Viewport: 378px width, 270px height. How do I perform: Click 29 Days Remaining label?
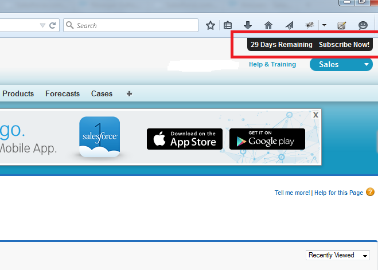tap(281, 45)
